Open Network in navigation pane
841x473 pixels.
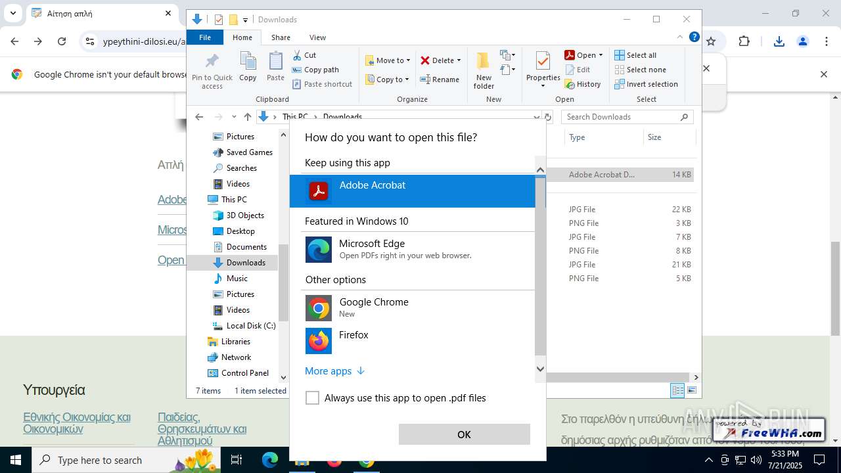tap(236, 357)
